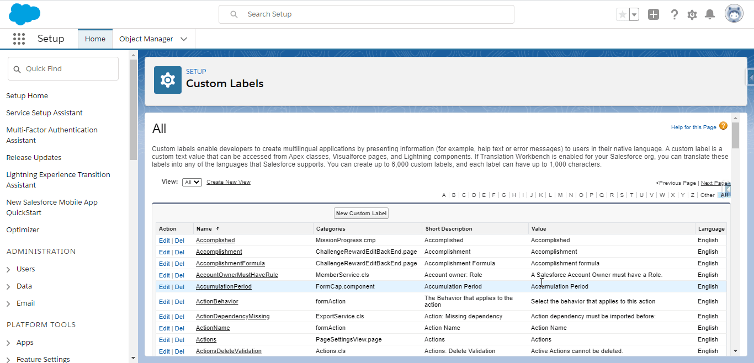Click the sidebar vertical scrollbar
The image size is (754, 363).
coord(133,110)
